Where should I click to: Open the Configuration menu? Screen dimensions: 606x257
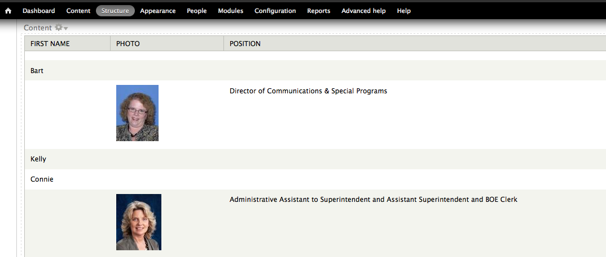point(275,11)
